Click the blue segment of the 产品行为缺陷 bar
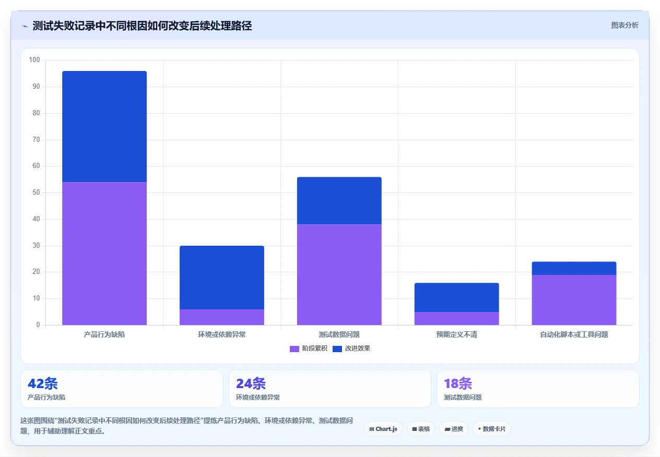Screen dimensions: 660x457 (104, 127)
